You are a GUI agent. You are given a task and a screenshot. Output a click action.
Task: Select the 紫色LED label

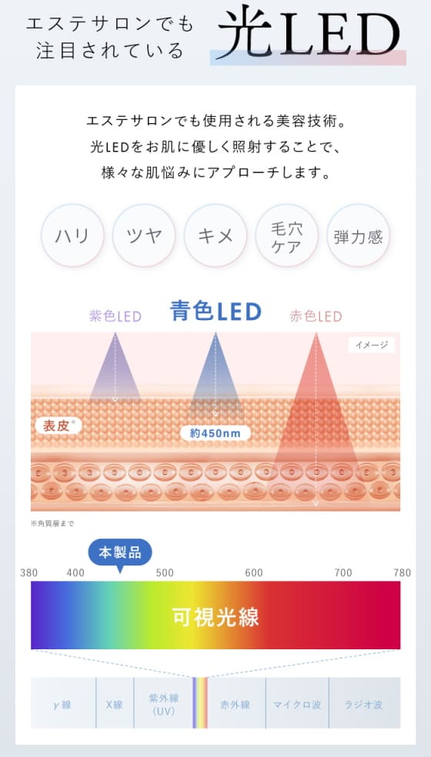[115, 317]
